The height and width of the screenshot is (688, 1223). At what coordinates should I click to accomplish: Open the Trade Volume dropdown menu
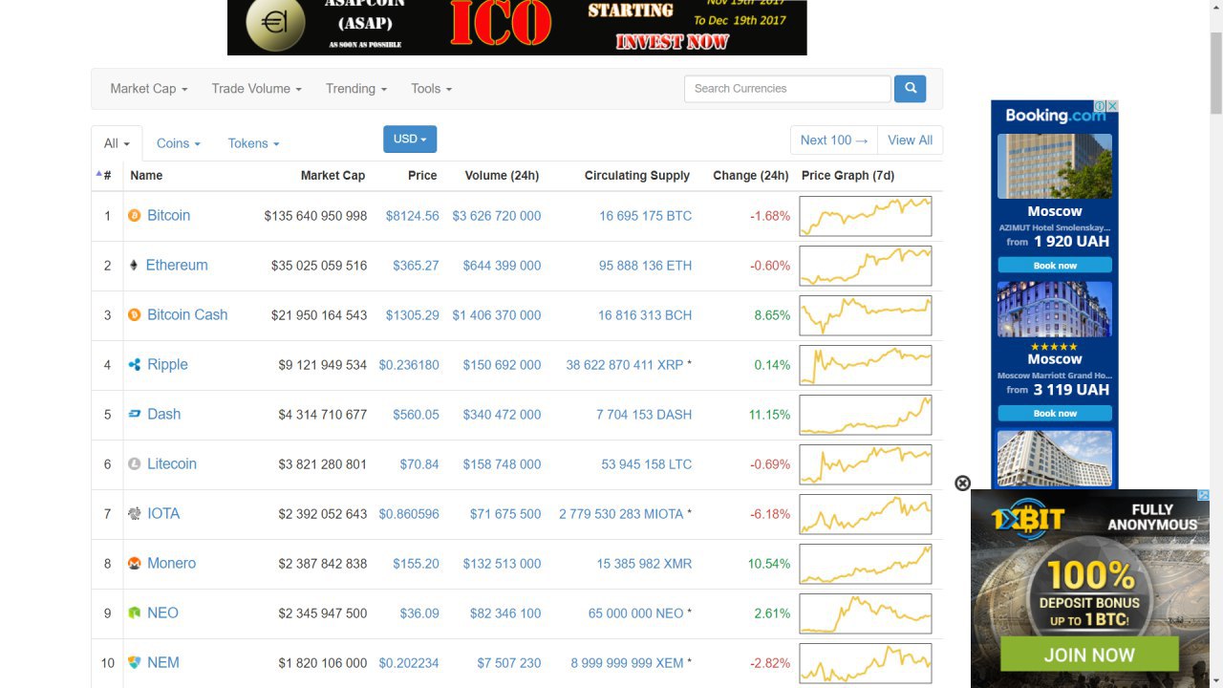256,89
